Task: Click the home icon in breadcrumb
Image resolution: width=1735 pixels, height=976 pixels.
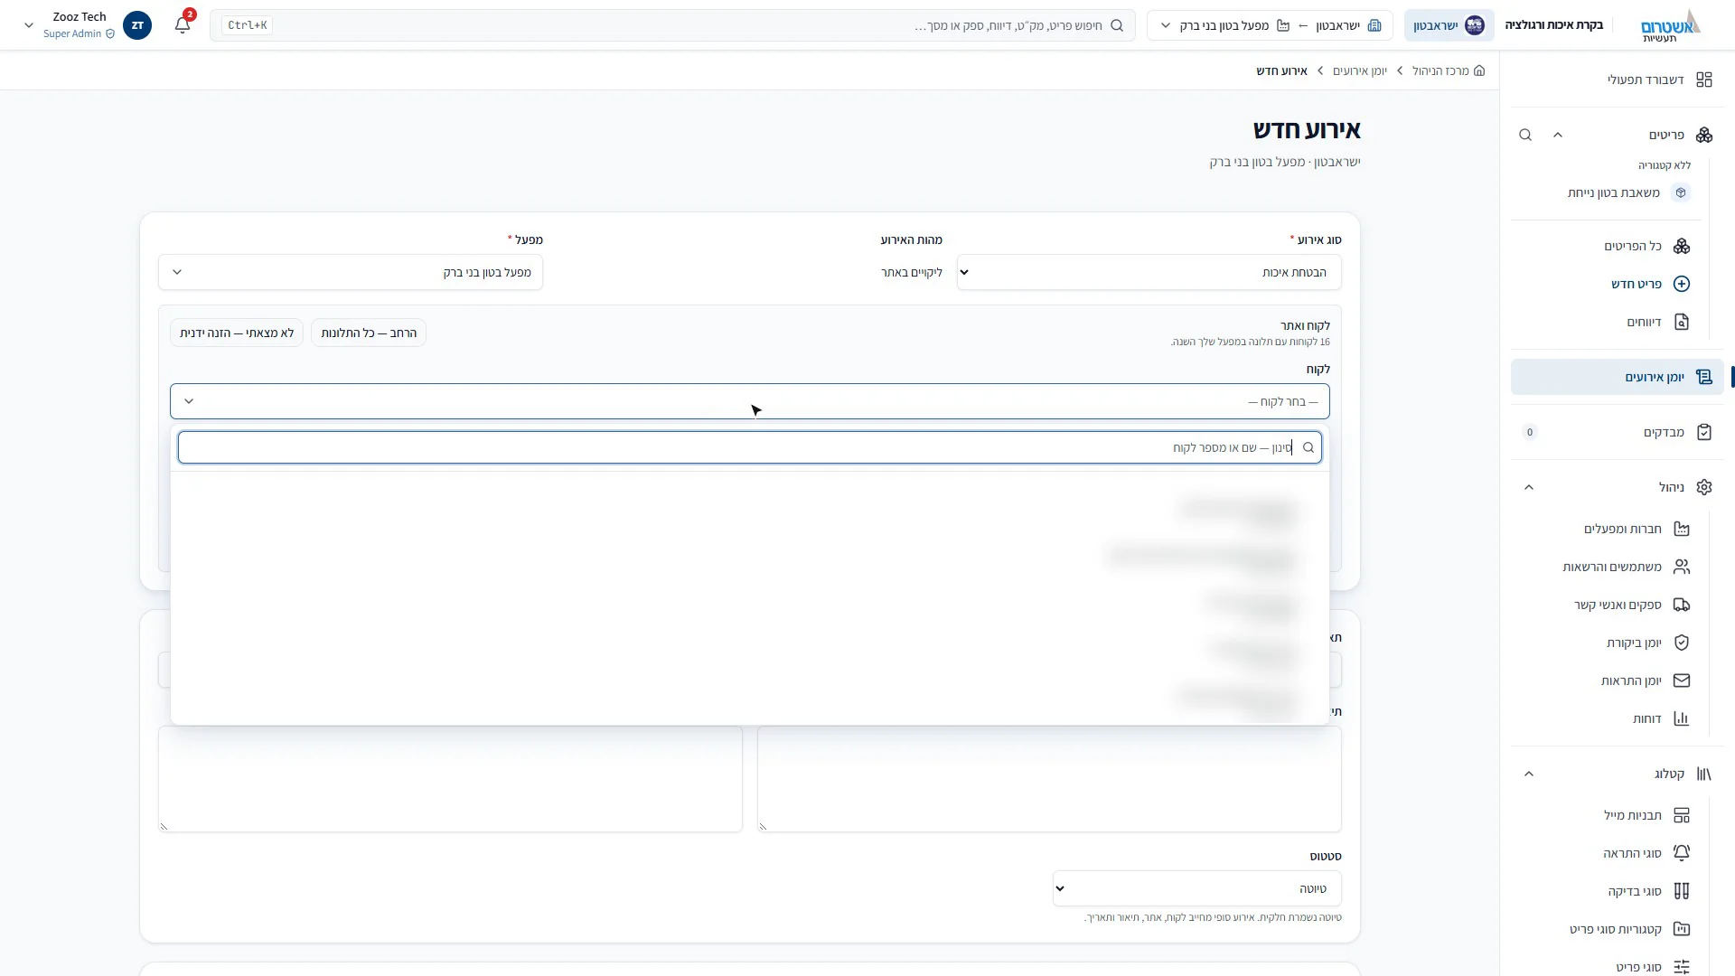Action: (1479, 70)
